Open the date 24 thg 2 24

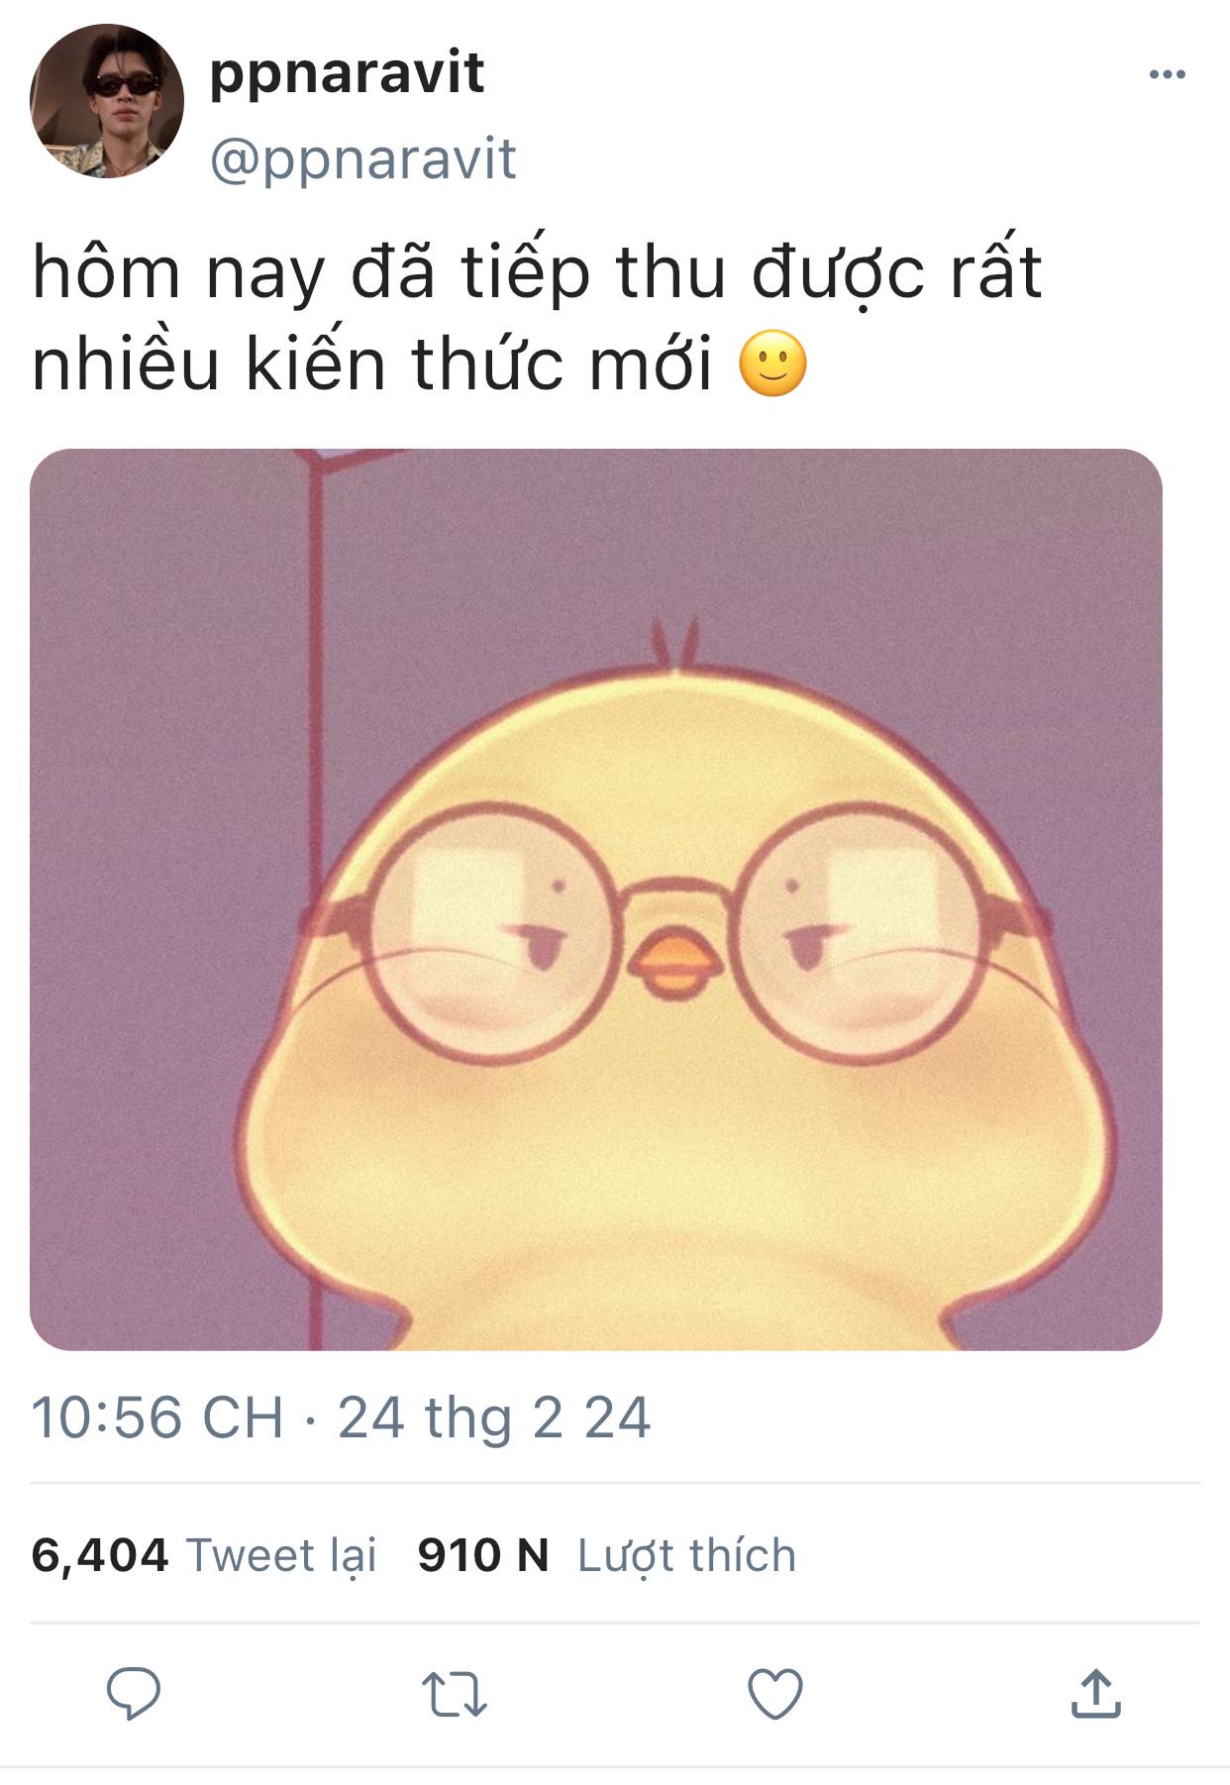tap(494, 1417)
